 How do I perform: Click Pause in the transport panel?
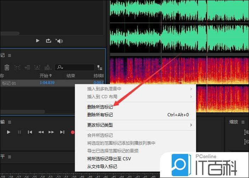click(20, 132)
